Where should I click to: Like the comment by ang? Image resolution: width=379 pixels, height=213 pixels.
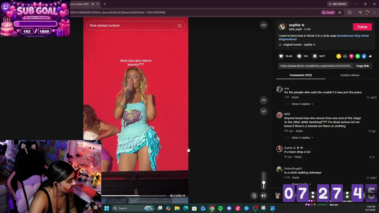(x=368, y=98)
